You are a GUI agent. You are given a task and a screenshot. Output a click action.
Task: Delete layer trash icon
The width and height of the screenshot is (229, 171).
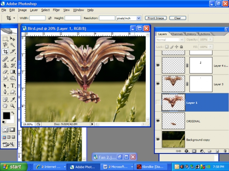pyautogui.click(x=225, y=151)
